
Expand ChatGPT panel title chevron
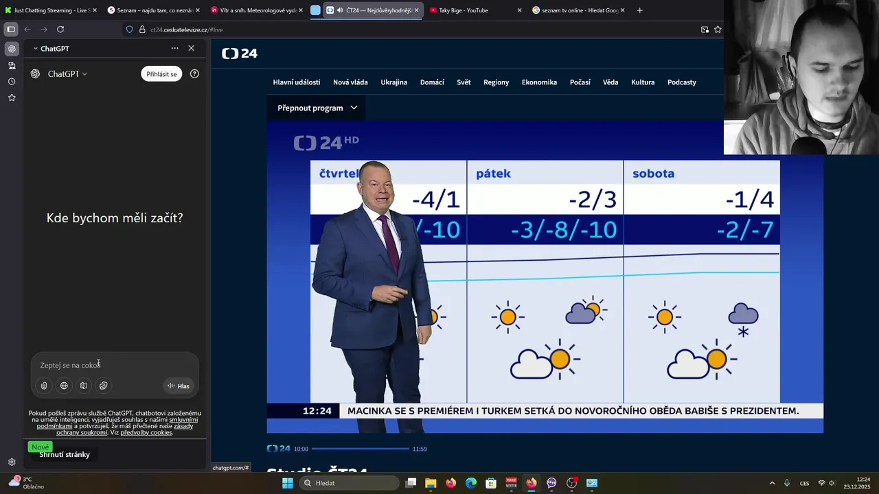(x=36, y=49)
